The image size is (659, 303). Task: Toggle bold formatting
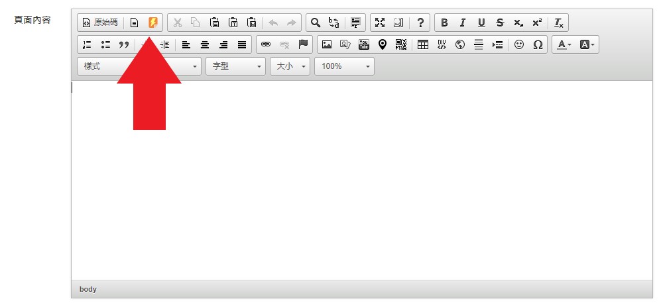pos(444,23)
